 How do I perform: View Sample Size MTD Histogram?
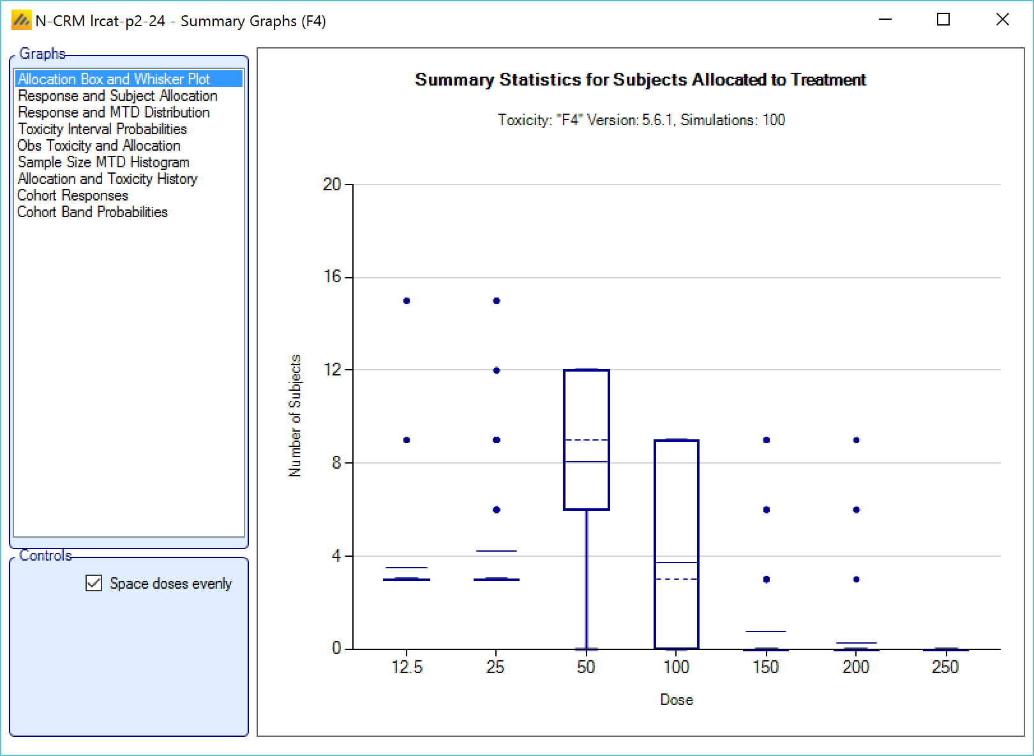(x=103, y=162)
